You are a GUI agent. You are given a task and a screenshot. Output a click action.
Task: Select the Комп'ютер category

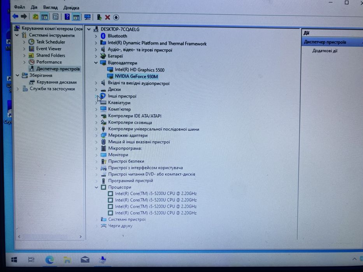pos(119,109)
